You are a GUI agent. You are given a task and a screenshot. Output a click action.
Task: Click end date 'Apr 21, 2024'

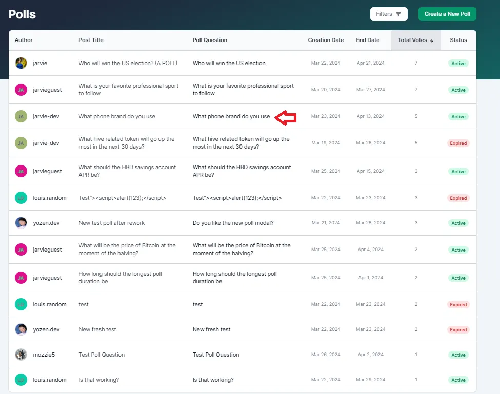371,63
